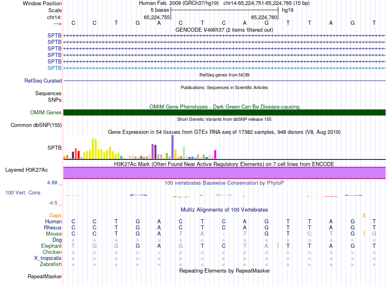The image size is (386, 286).
Task: Click the RepeatMasker track label
Action: [x=45, y=276]
